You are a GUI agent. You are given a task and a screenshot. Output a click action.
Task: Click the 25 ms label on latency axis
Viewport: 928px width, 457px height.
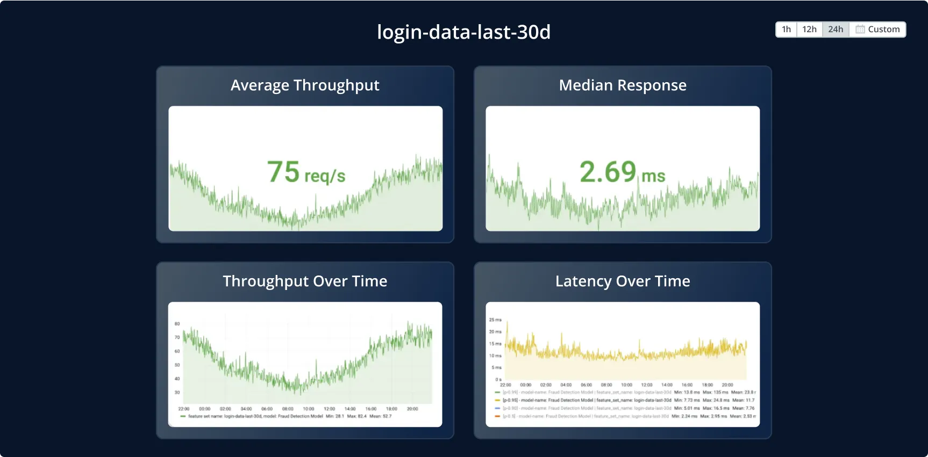coord(495,320)
